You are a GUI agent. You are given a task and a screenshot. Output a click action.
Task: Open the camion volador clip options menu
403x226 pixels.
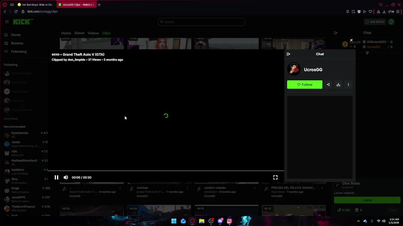pyautogui.click(x=255, y=188)
